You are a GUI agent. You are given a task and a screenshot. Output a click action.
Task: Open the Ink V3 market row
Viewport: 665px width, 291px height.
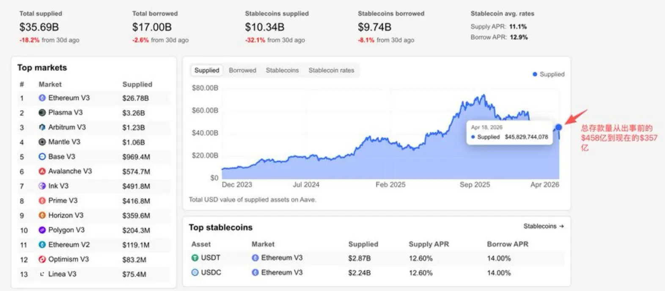[58, 186]
